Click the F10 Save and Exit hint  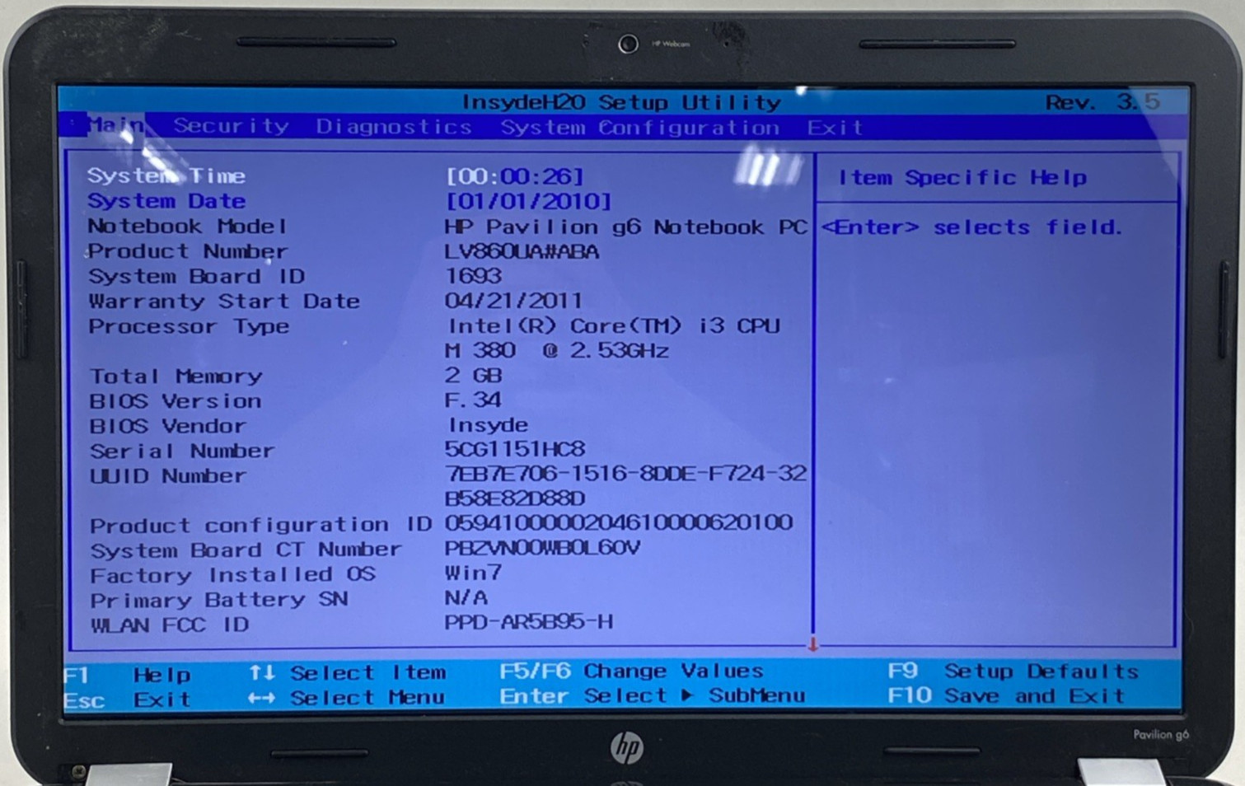pyautogui.click(x=1006, y=696)
